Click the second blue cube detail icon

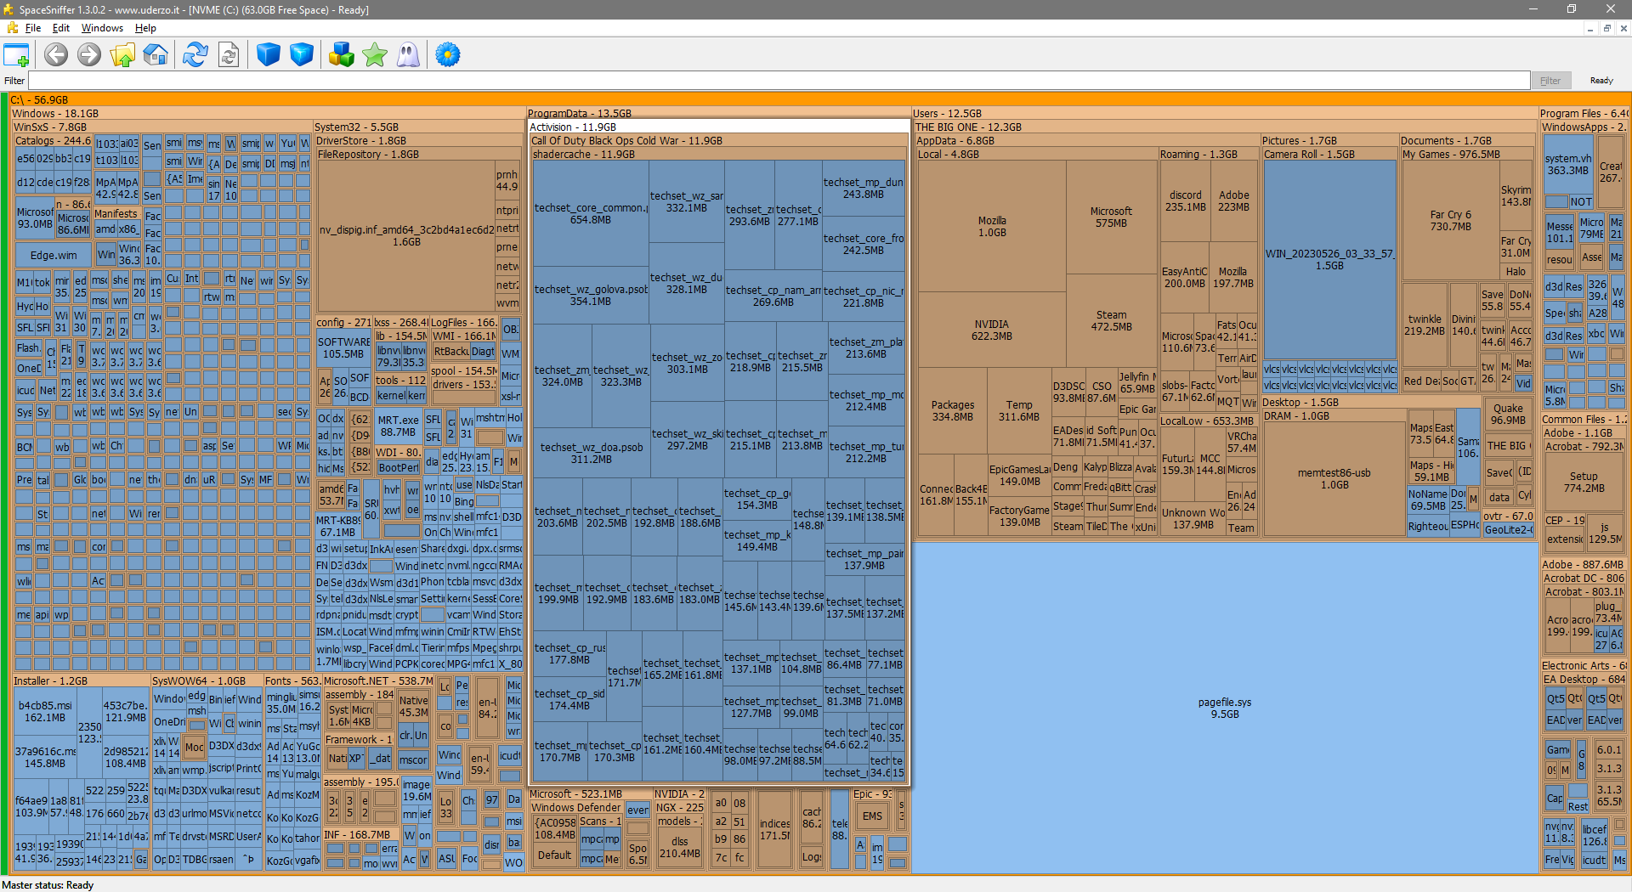point(302,55)
